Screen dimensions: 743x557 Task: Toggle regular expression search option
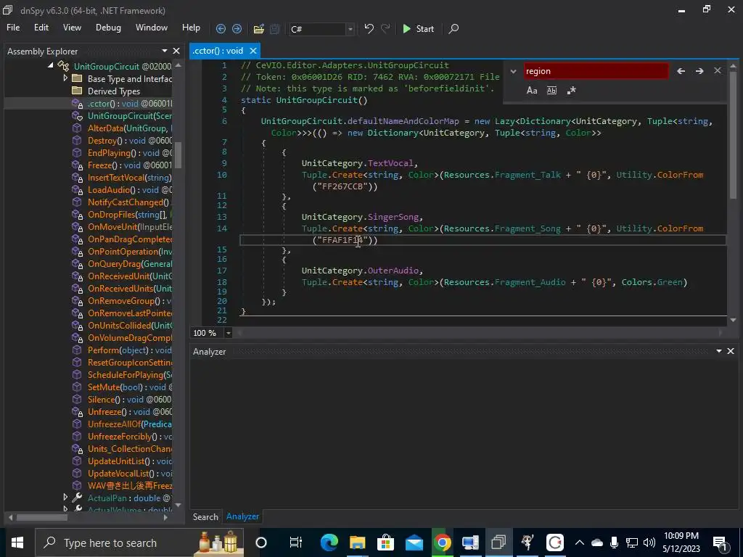[x=572, y=91]
